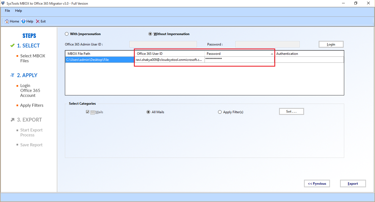Image resolution: width=375 pixels, height=202 pixels.
Task: Open the Help menu in menu bar
Action: (x=18, y=11)
